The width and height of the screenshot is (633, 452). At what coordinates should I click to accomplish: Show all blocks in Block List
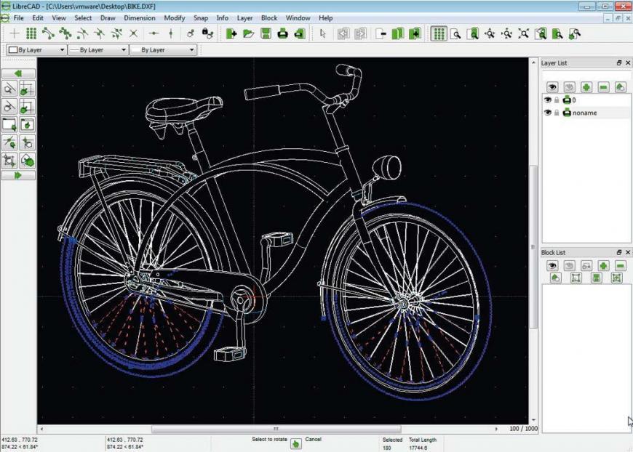(x=552, y=265)
